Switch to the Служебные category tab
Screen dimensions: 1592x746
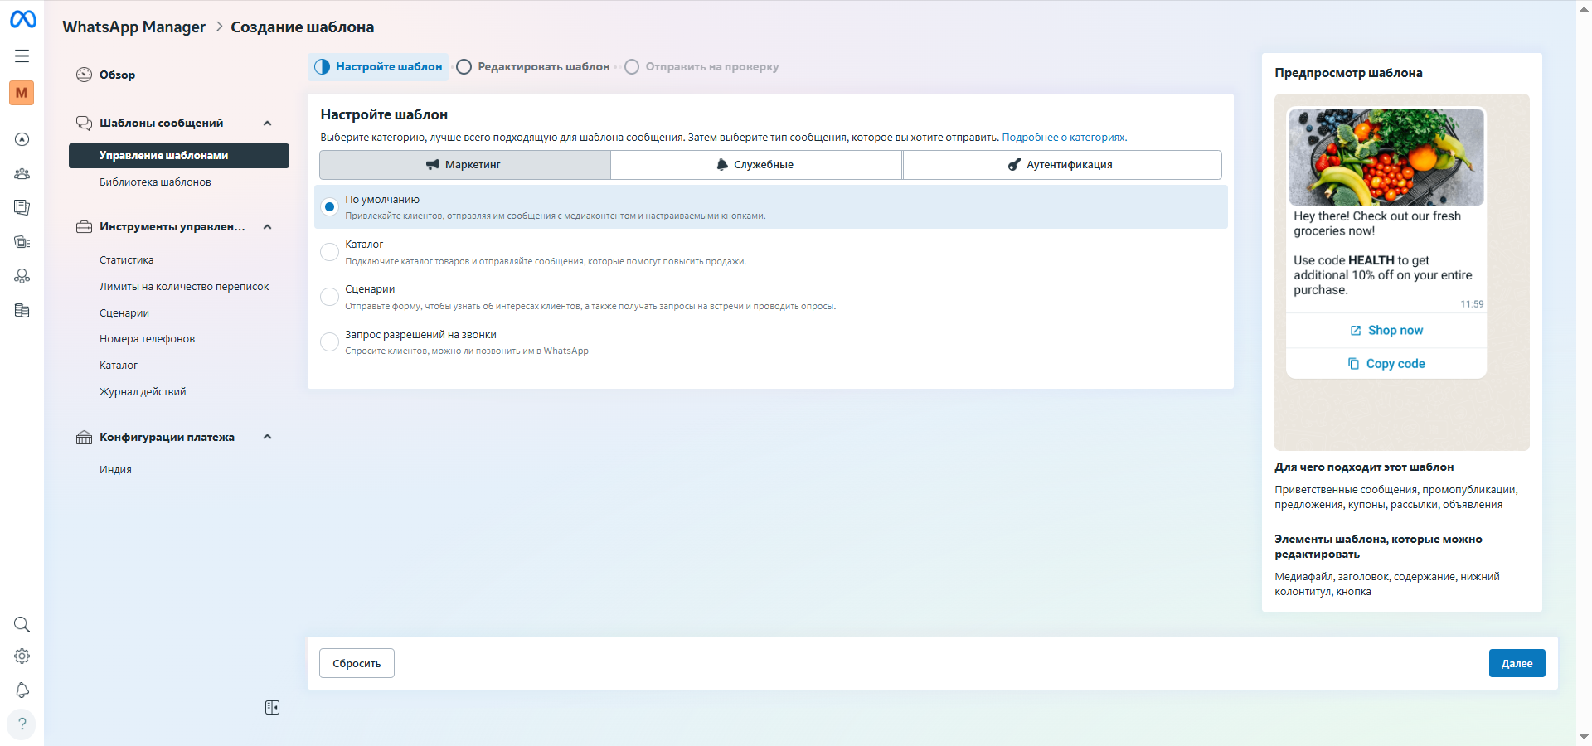click(755, 165)
